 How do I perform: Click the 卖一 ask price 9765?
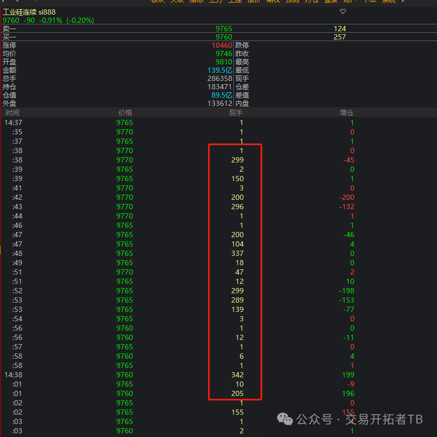click(223, 29)
